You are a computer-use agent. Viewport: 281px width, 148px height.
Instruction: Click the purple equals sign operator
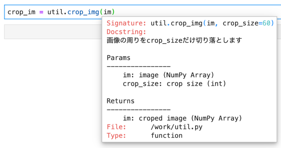click(x=41, y=12)
